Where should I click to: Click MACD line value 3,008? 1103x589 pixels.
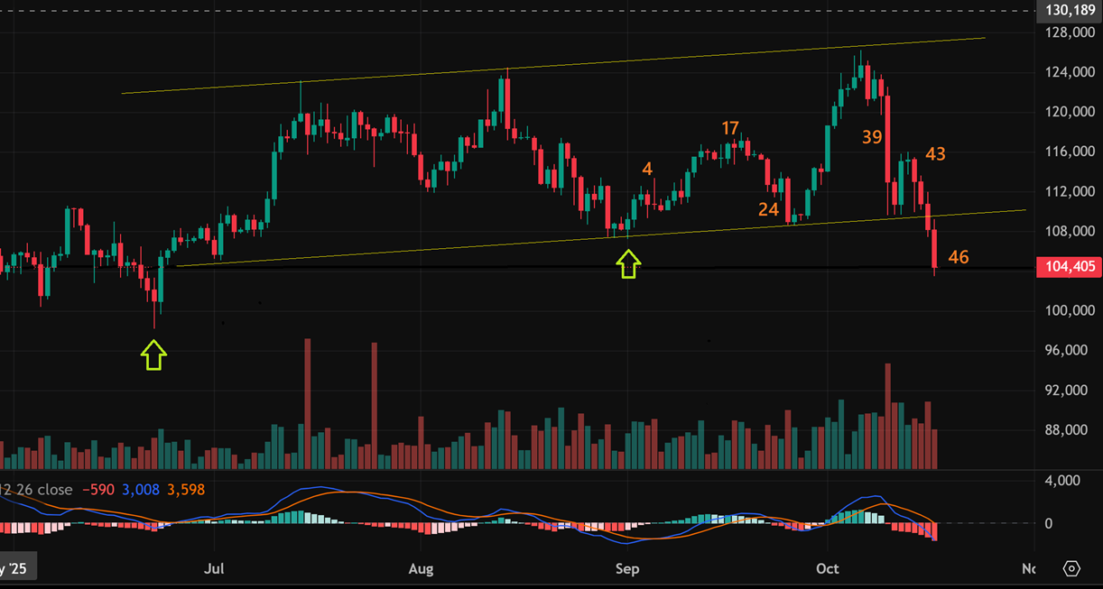tap(142, 490)
